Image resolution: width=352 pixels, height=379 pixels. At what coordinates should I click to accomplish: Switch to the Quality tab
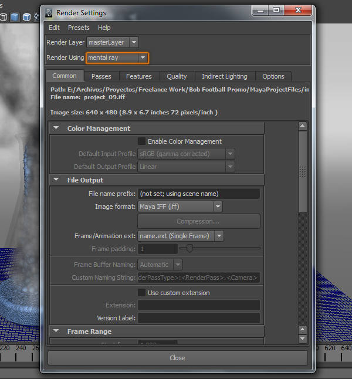(177, 76)
